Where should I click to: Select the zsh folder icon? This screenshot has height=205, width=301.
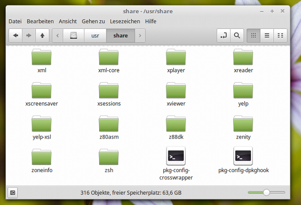pyautogui.click(x=109, y=157)
